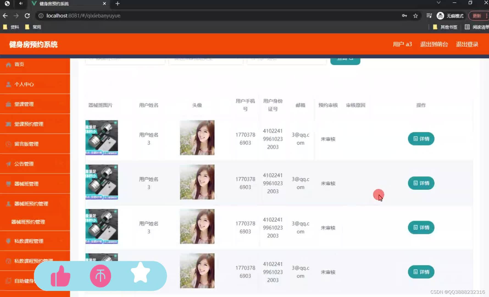Viewport: 489px width, 297px height.
Task: Select 留言版管理 in the sidebar
Action: click(35, 144)
